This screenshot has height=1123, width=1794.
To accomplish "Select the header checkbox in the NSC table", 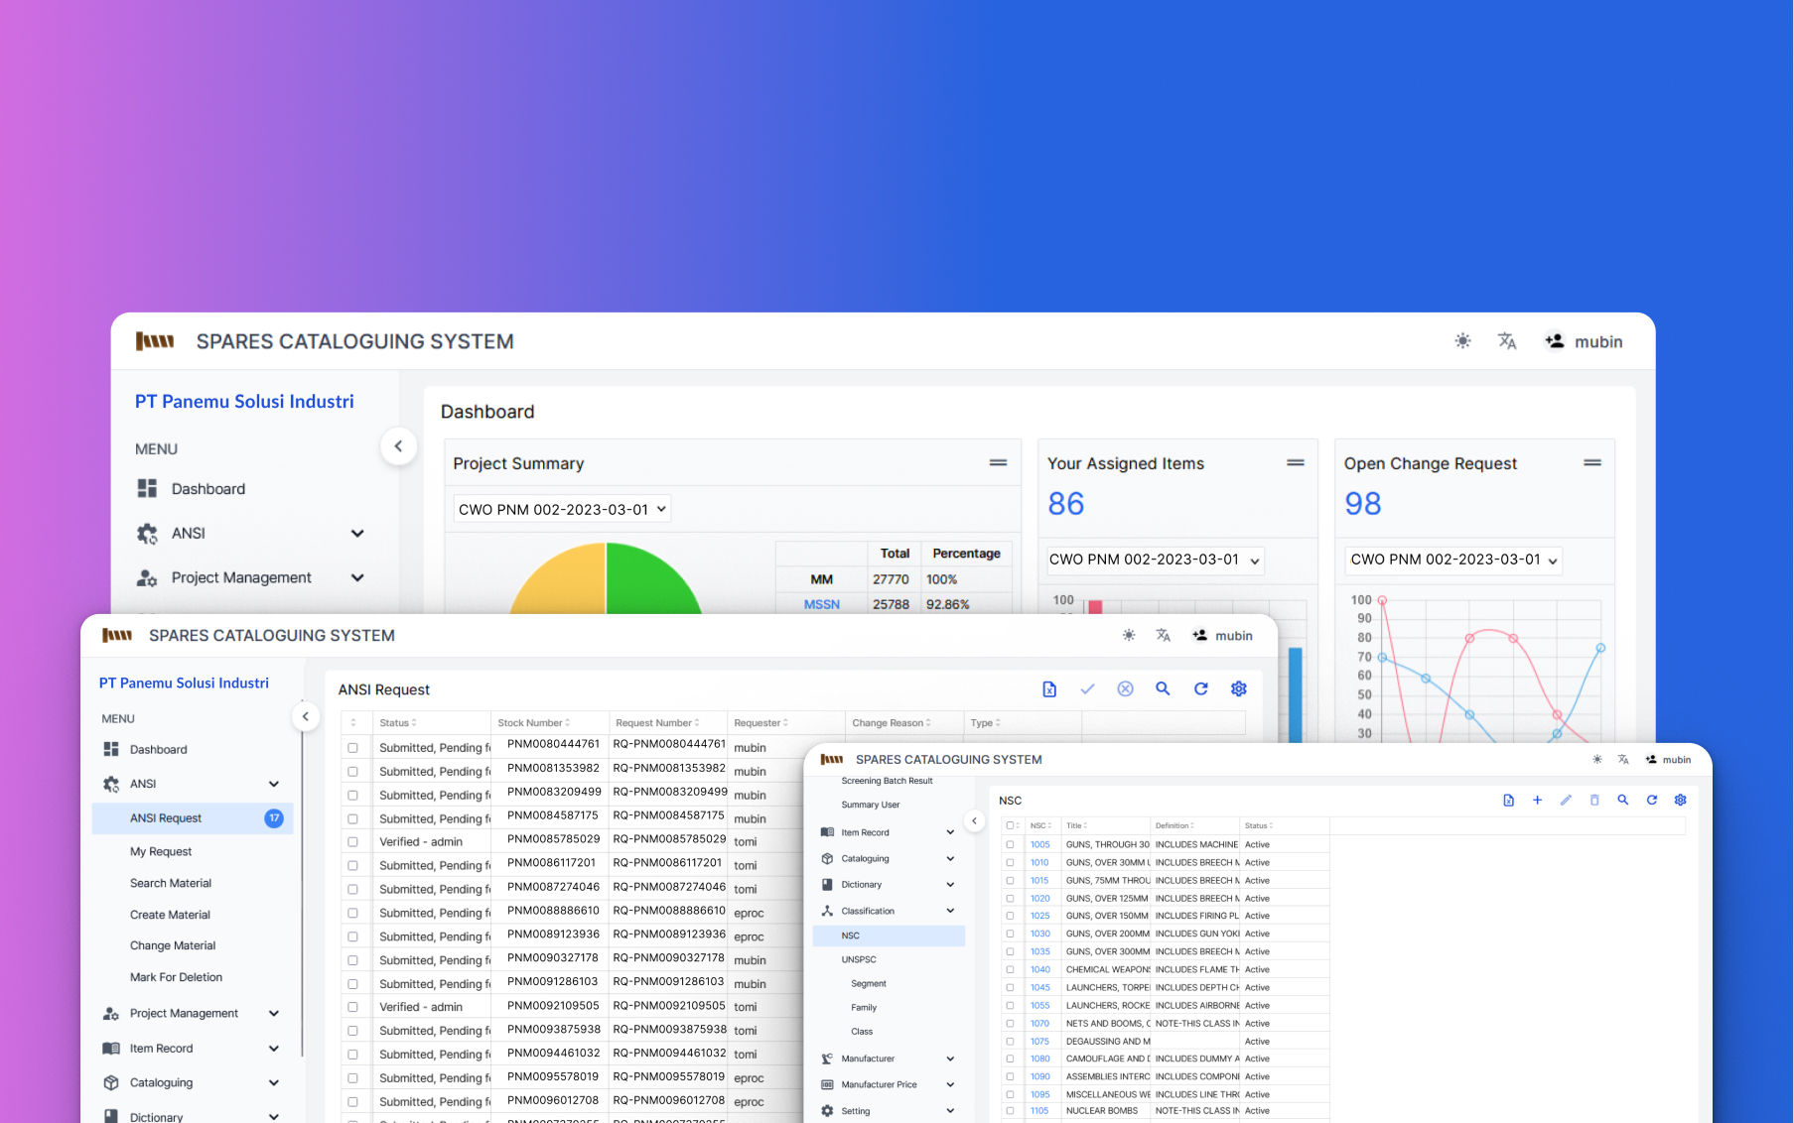I will [x=1010, y=824].
